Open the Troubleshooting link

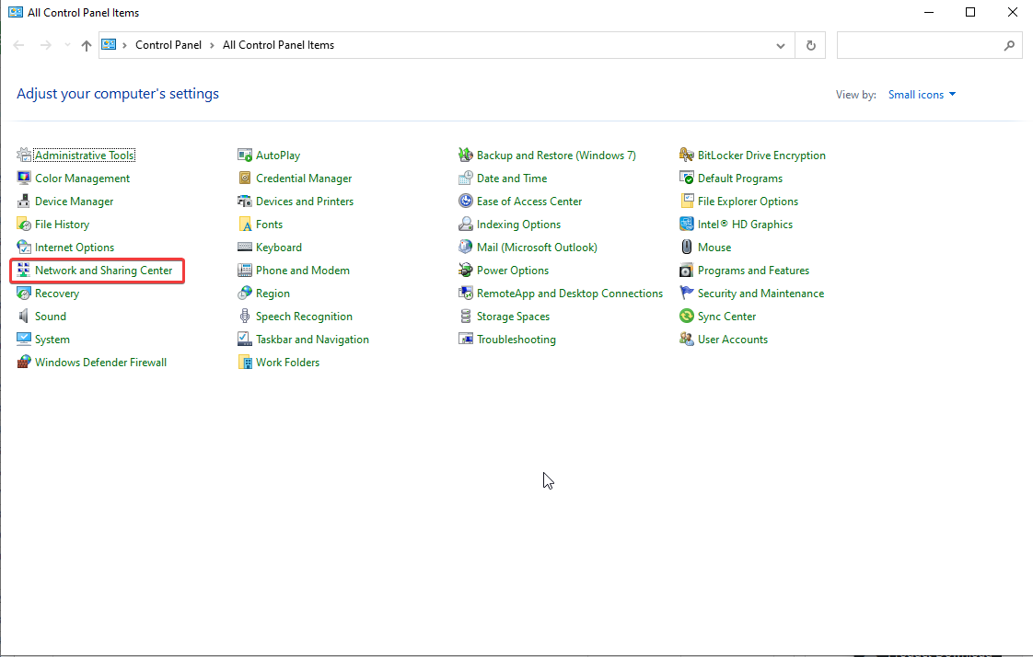coord(516,340)
